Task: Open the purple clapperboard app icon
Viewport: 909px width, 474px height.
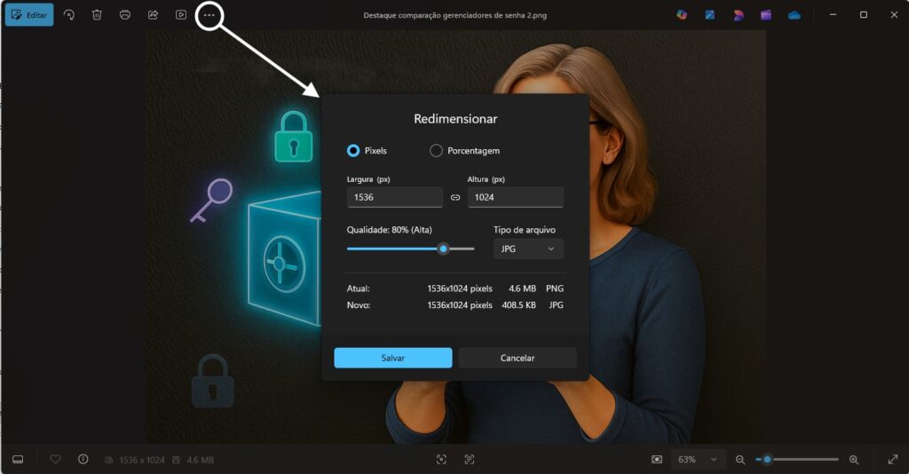Action: [766, 15]
